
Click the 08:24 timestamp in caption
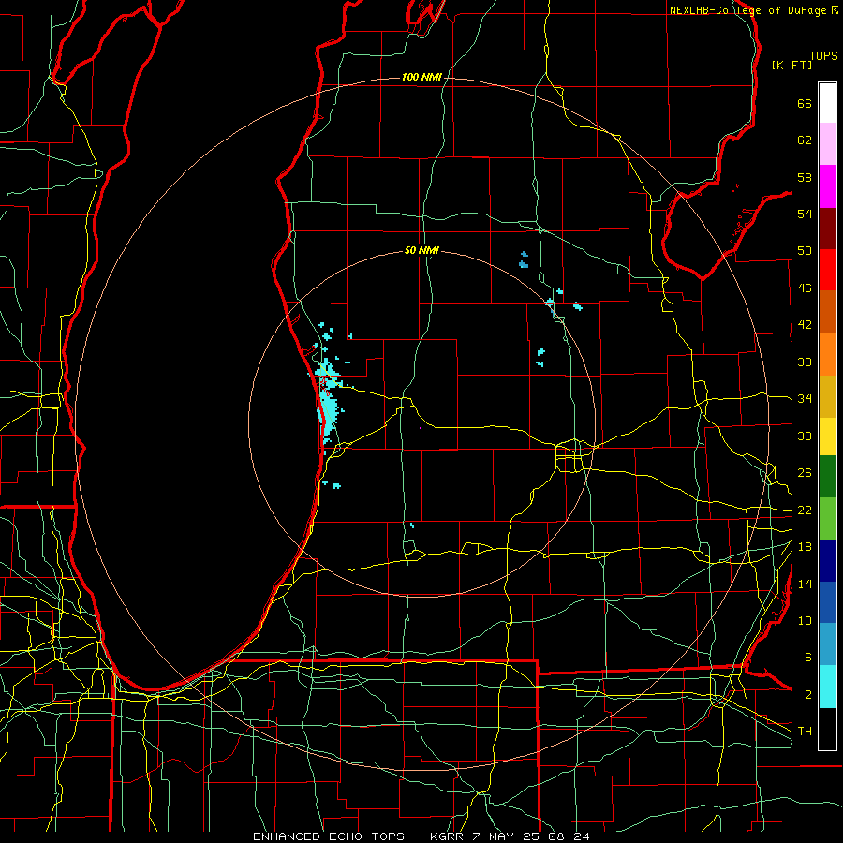tap(569, 836)
